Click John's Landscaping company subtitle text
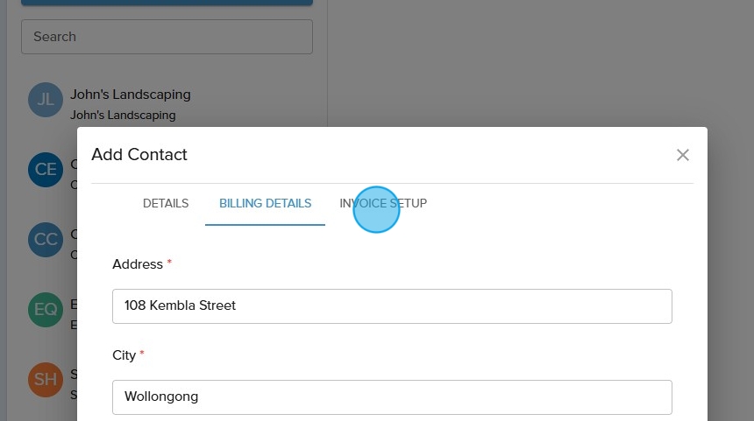This screenshot has width=754, height=421. coord(123,115)
